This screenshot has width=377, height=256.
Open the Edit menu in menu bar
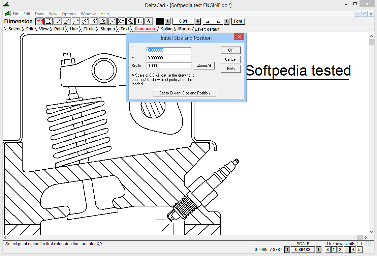27,14
